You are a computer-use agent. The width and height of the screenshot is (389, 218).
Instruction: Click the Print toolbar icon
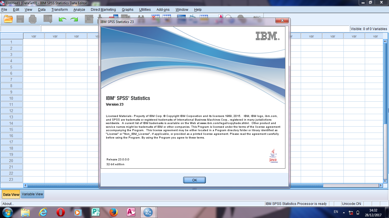(33, 19)
